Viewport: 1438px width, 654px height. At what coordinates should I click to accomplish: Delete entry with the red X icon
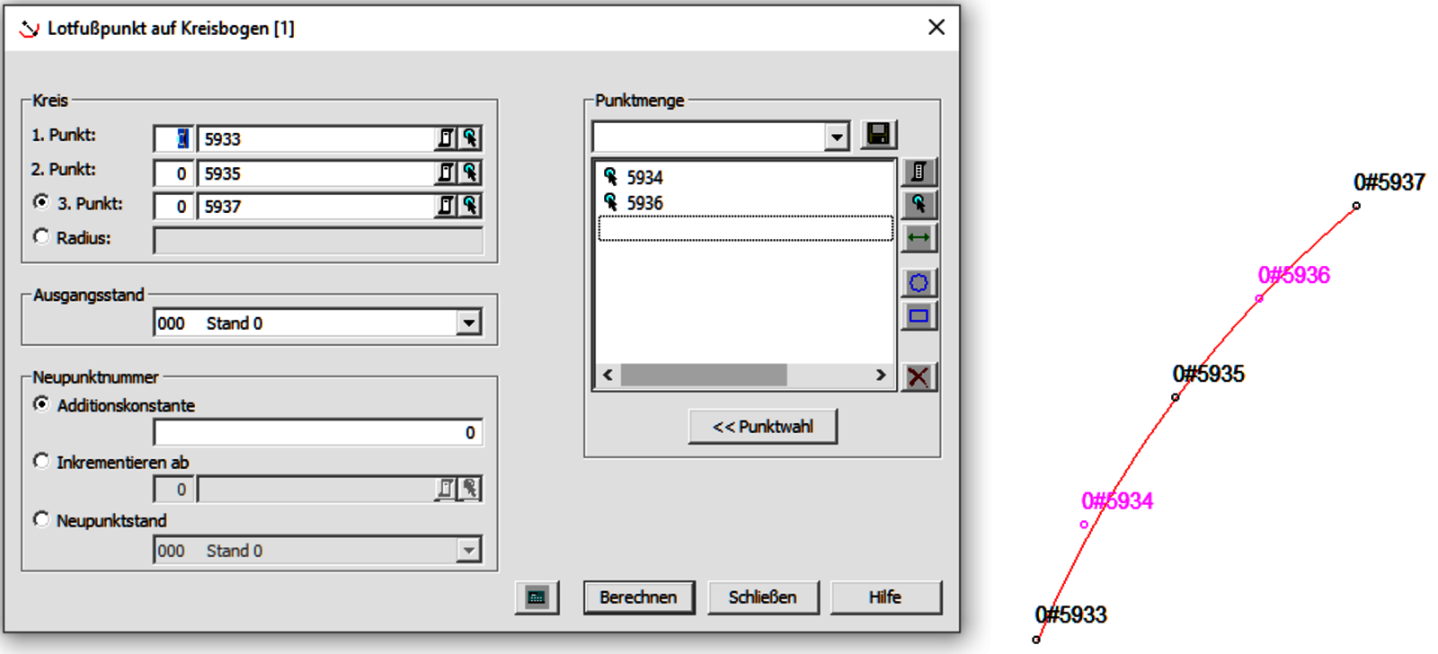918,376
